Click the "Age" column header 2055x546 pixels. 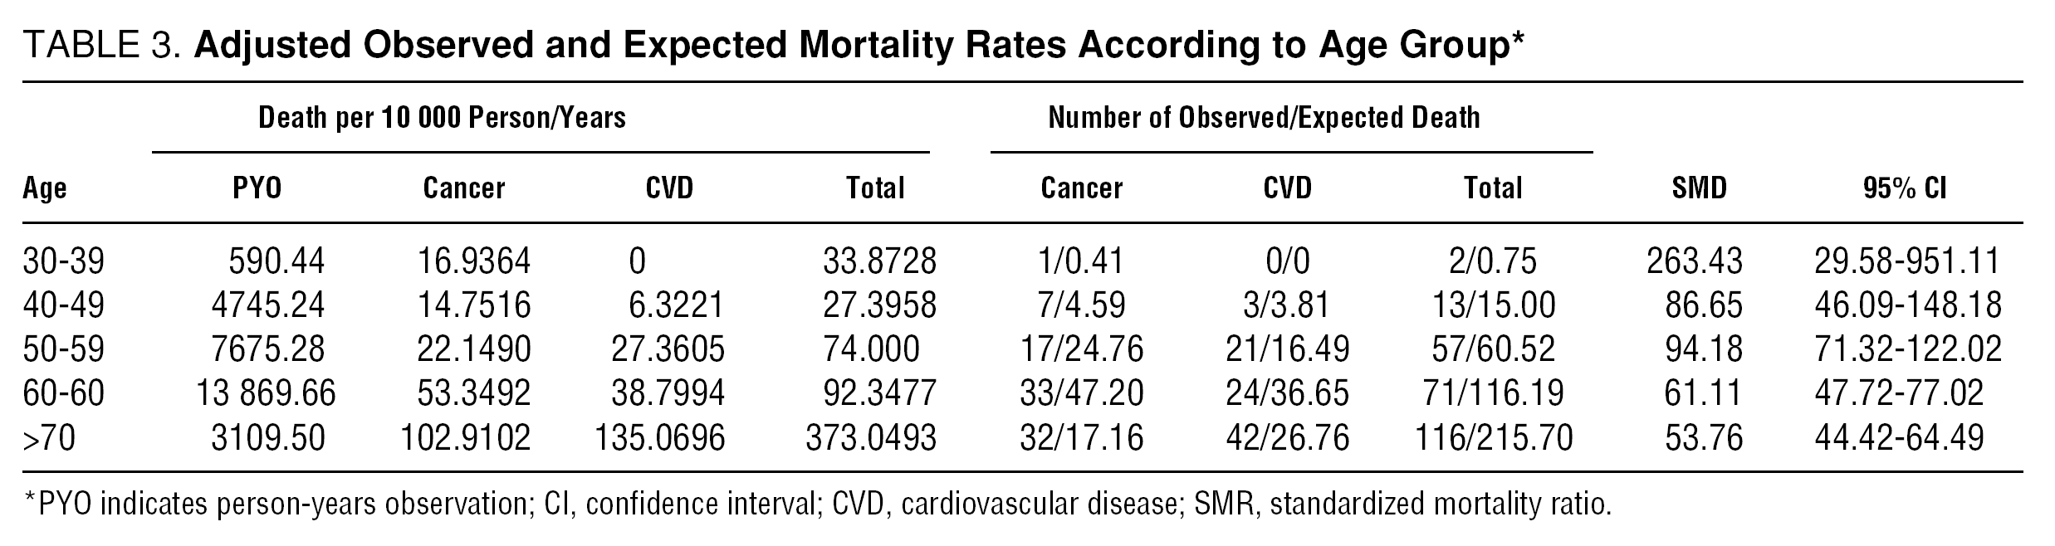coord(45,189)
